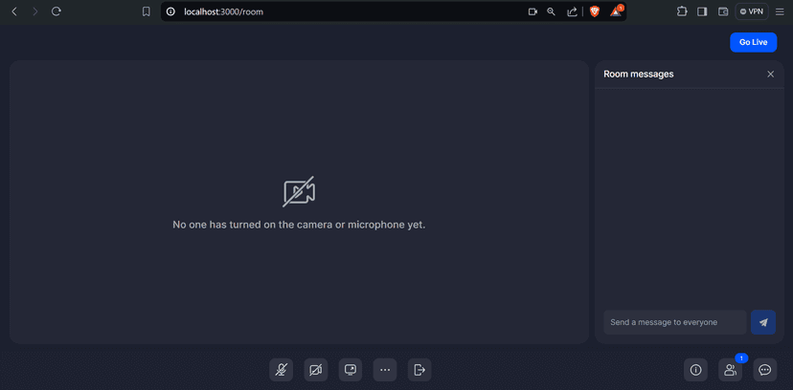This screenshot has width=793, height=390.
Task: Leave the room with the exit icon
Action: (419, 370)
